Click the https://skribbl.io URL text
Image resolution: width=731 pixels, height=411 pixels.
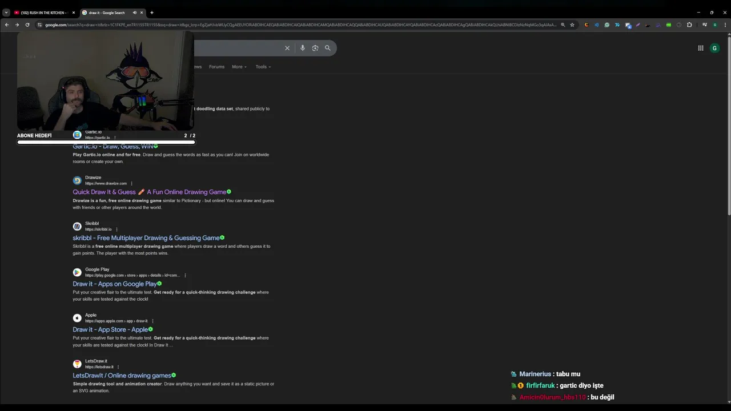coord(98,229)
